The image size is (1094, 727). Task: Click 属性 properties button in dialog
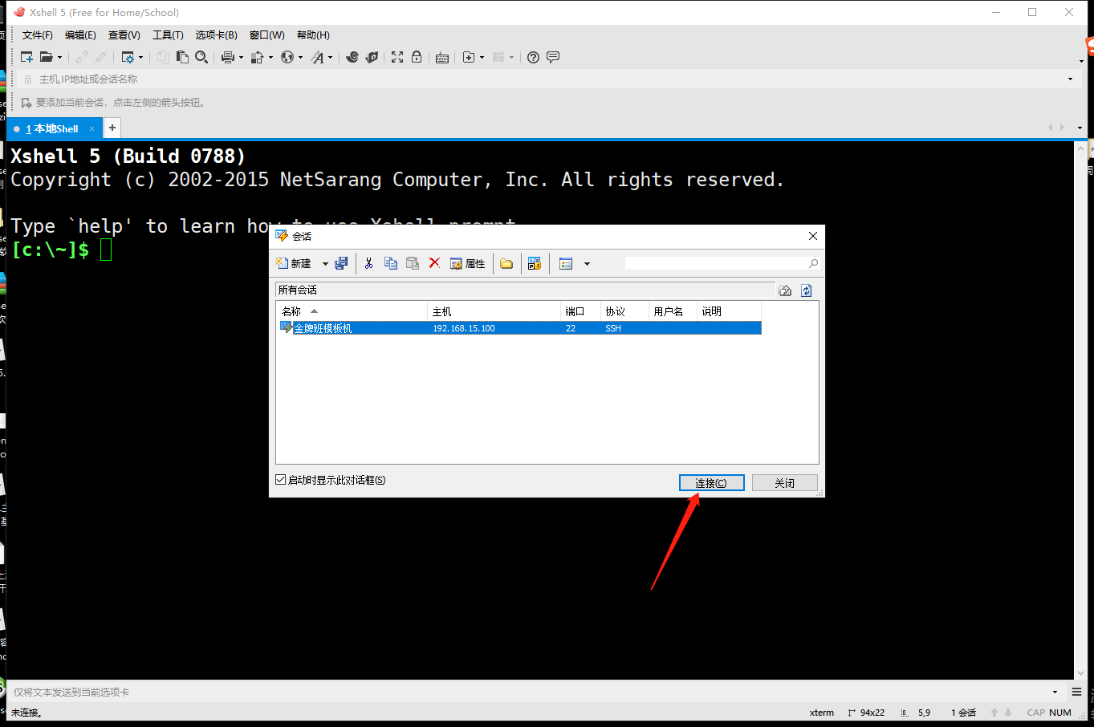pyautogui.click(x=468, y=263)
